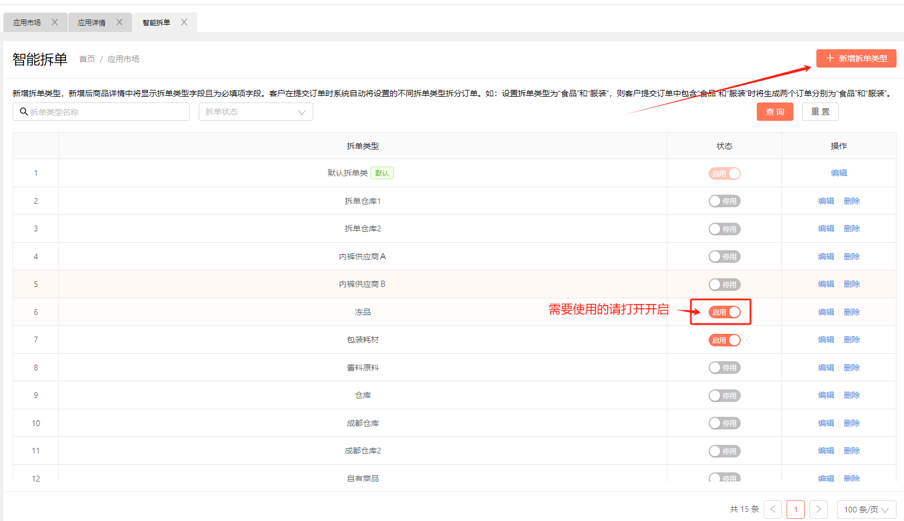This screenshot has width=904, height=521.
Task: Enable the 内裤供应商B status switch
Action: [x=724, y=285]
